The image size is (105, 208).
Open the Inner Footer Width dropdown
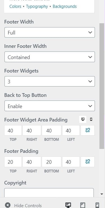click(x=50, y=57)
